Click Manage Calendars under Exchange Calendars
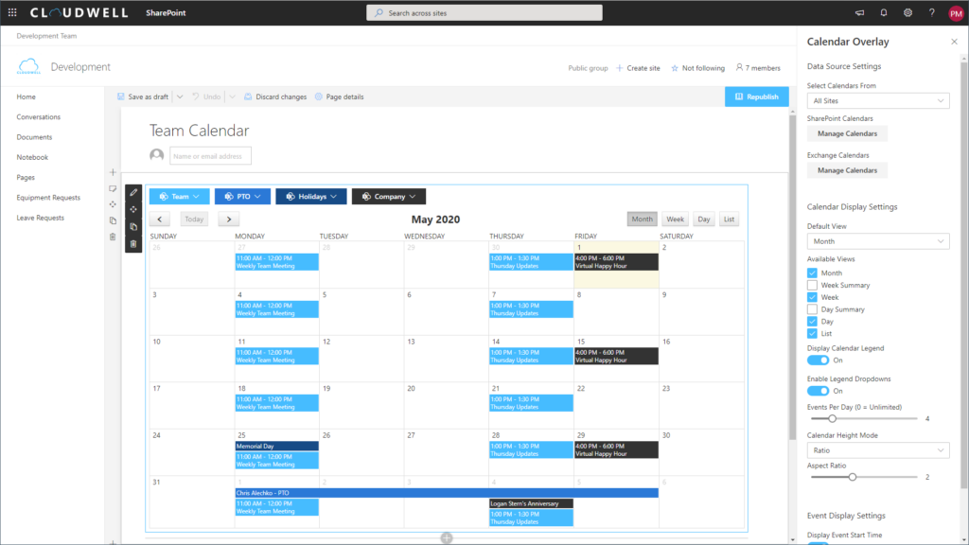The height and width of the screenshot is (545, 969). [847, 170]
